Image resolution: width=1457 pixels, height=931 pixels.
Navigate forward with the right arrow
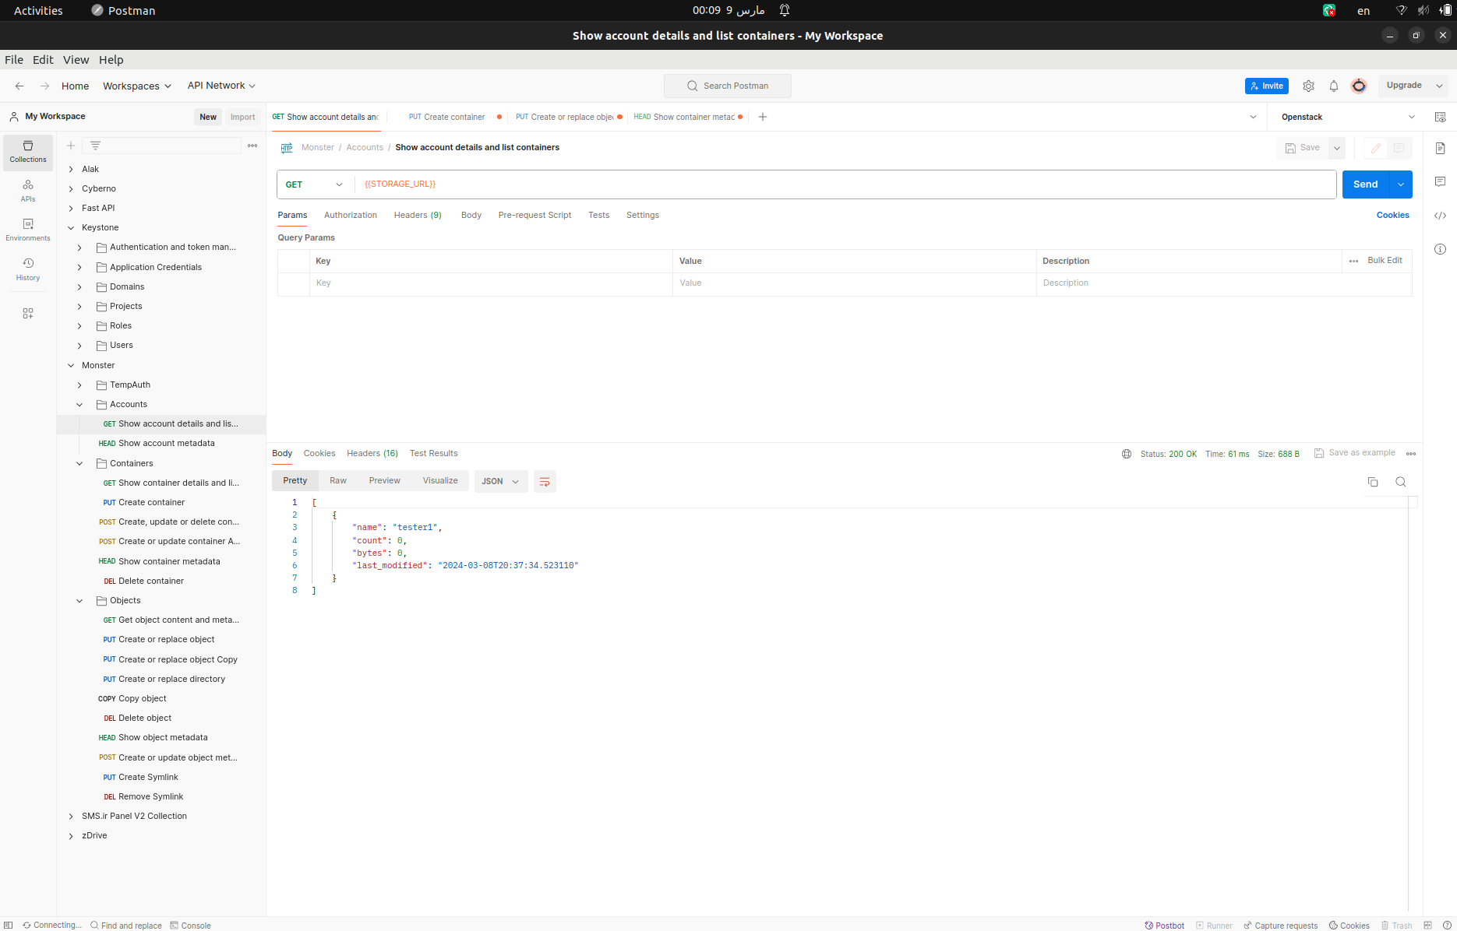[x=44, y=86]
